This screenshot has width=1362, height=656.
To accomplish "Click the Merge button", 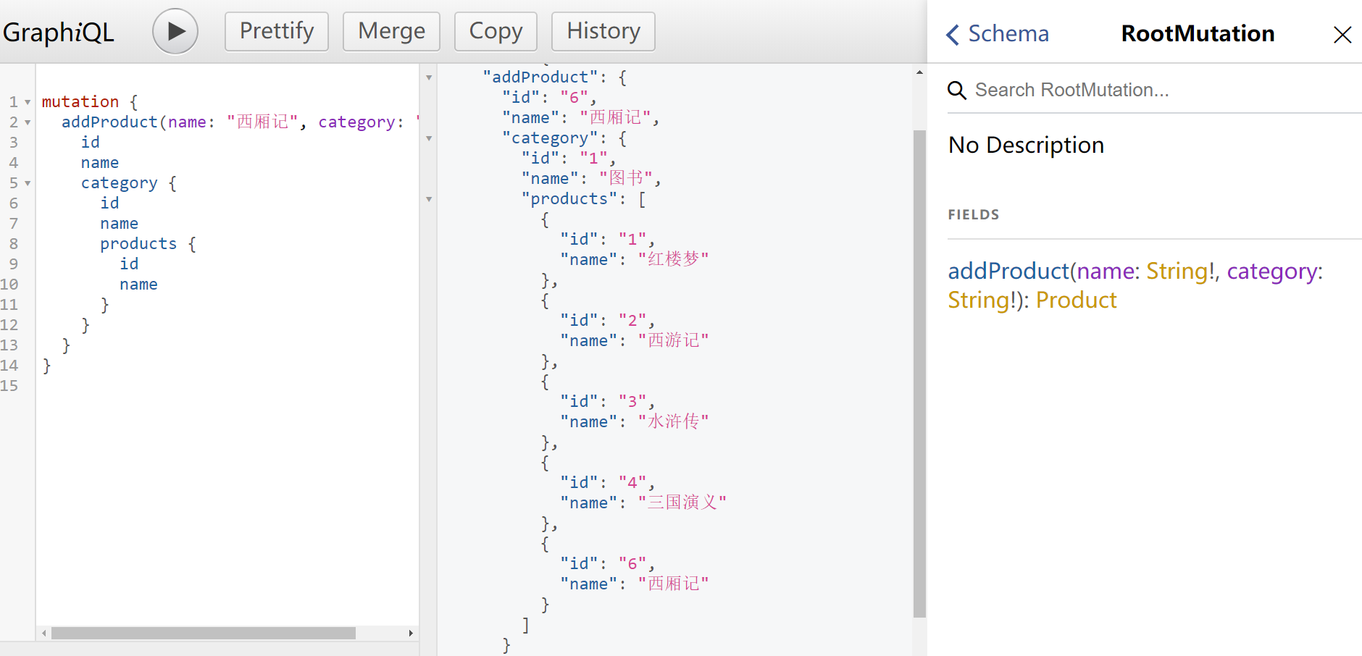I will click(391, 31).
